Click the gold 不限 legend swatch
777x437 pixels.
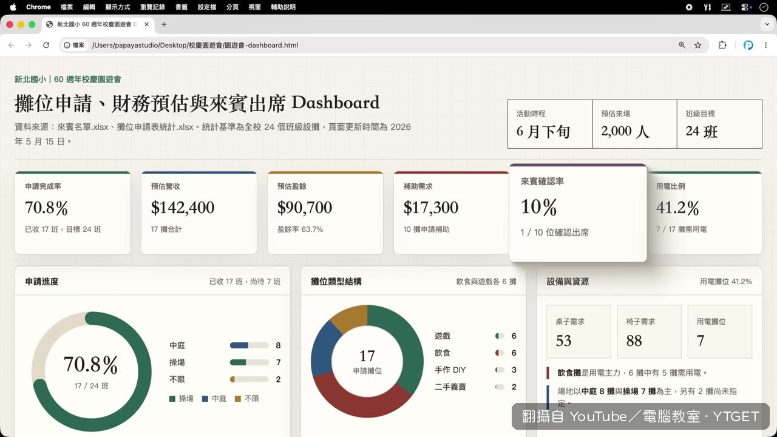(238, 399)
